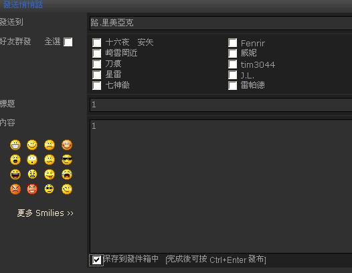
Task: Insert the sunglasses cool smiley
Action: (67, 160)
